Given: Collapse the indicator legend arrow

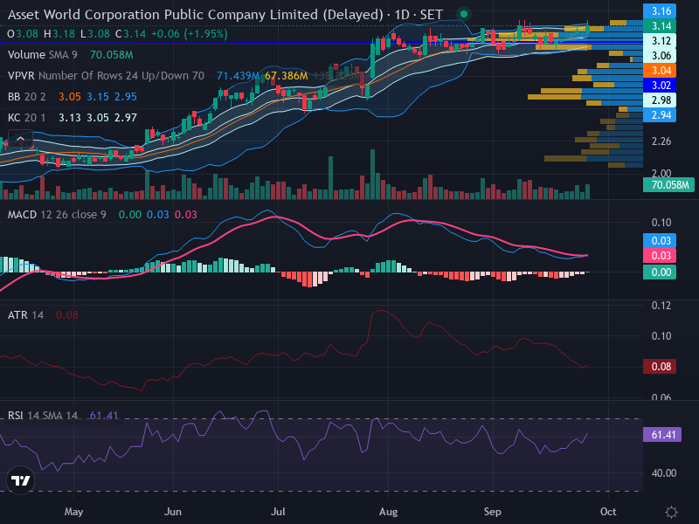Looking at the screenshot, I should (20, 140).
